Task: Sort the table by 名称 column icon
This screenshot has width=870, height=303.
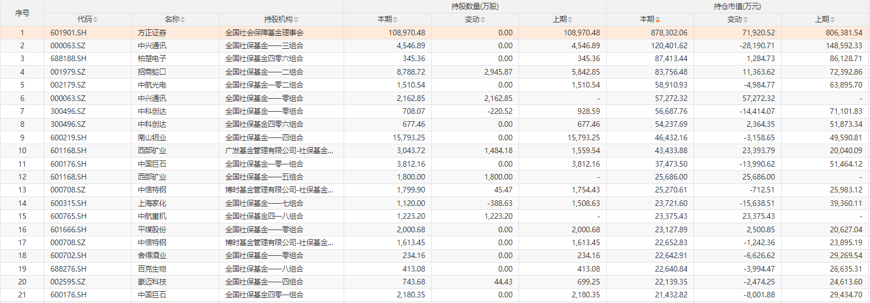Action: coord(182,20)
